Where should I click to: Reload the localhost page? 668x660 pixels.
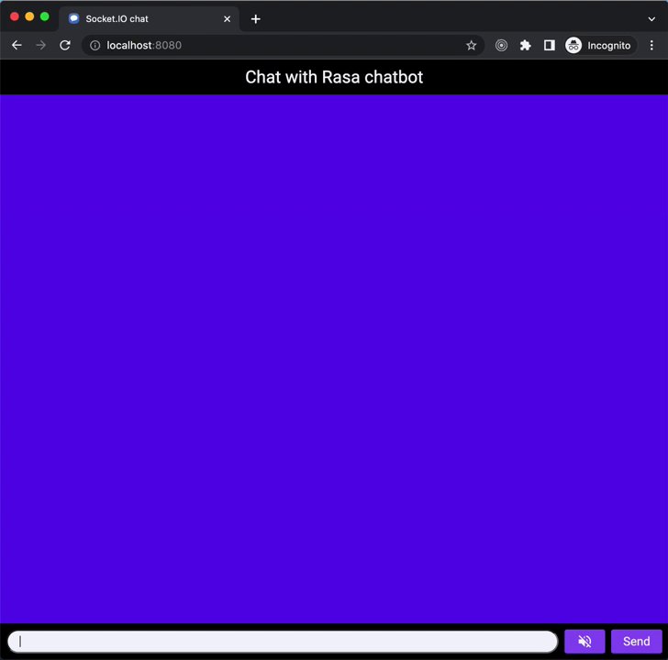[65, 45]
